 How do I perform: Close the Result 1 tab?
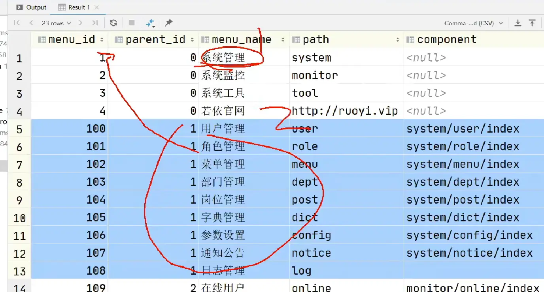pyautogui.click(x=97, y=7)
